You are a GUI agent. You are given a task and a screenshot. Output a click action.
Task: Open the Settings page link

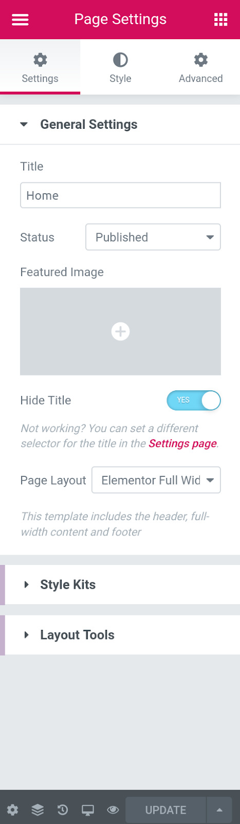click(182, 443)
